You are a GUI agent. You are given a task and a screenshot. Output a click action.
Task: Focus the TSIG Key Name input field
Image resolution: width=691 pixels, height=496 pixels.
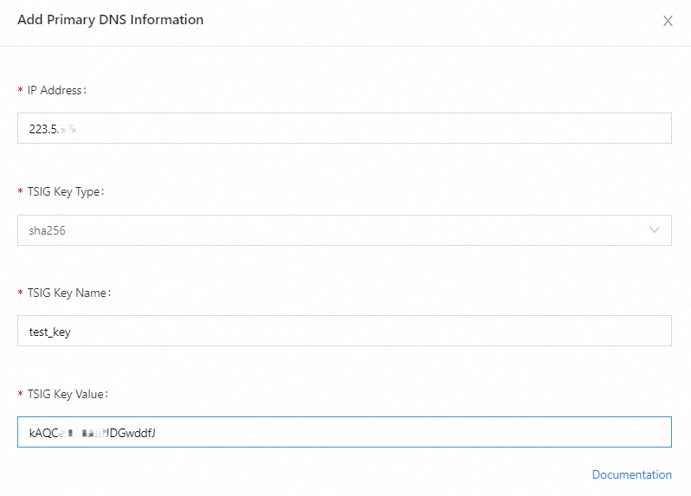[x=344, y=331]
